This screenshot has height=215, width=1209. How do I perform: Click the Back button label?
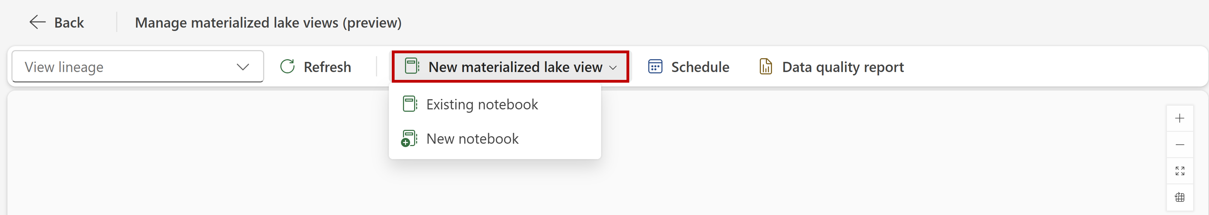[69, 23]
